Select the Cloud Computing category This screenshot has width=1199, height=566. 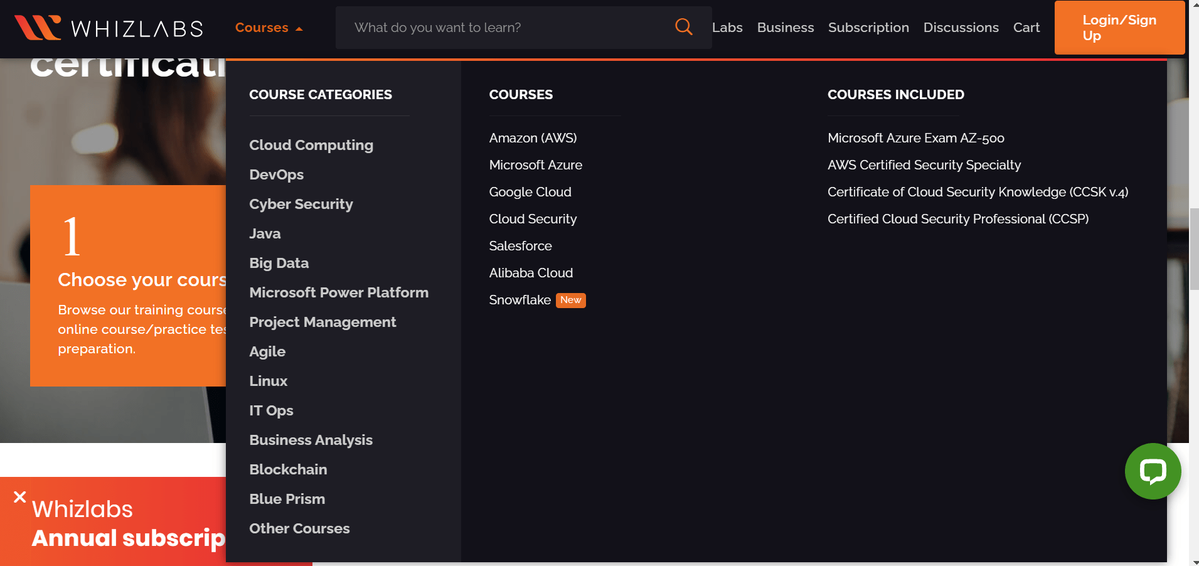click(x=311, y=145)
